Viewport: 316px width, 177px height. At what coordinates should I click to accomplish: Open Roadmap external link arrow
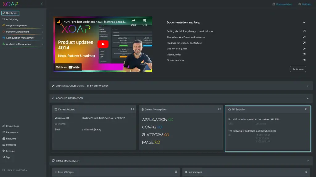tap(304, 43)
